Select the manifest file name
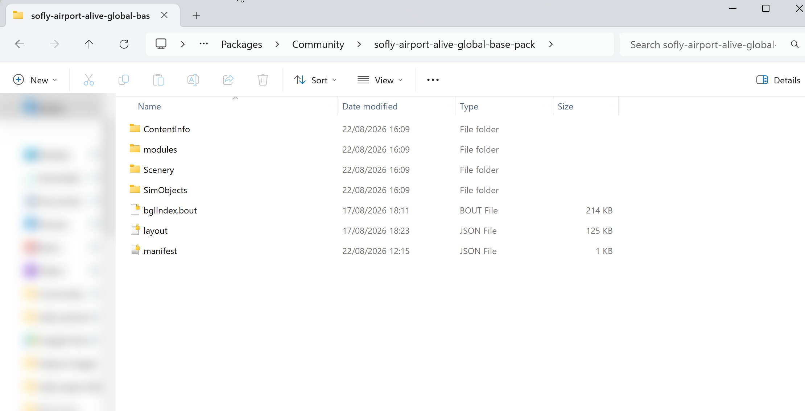Viewport: 805px width, 411px height. (x=160, y=251)
